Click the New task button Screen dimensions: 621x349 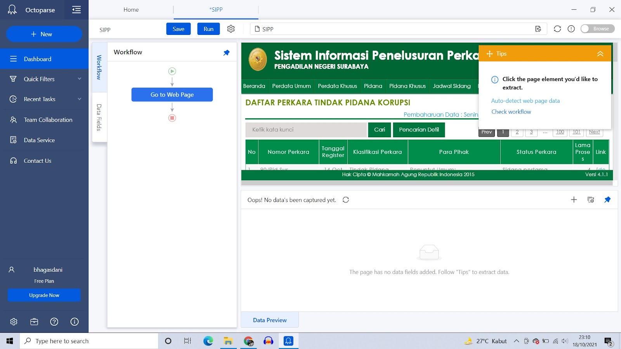[x=44, y=34]
